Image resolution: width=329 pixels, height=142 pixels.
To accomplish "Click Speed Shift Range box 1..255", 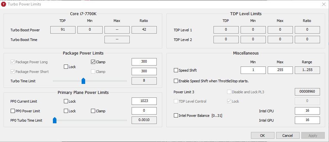I will (x=307, y=70).
